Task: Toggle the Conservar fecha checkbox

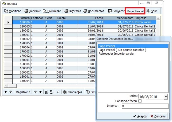Action: click(x=140, y=101)
